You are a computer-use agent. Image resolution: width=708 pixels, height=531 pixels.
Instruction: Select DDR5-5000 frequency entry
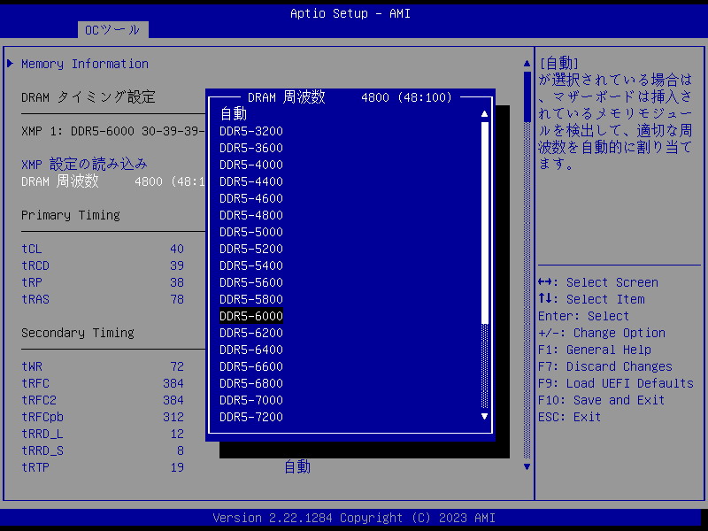click(251, 232)
